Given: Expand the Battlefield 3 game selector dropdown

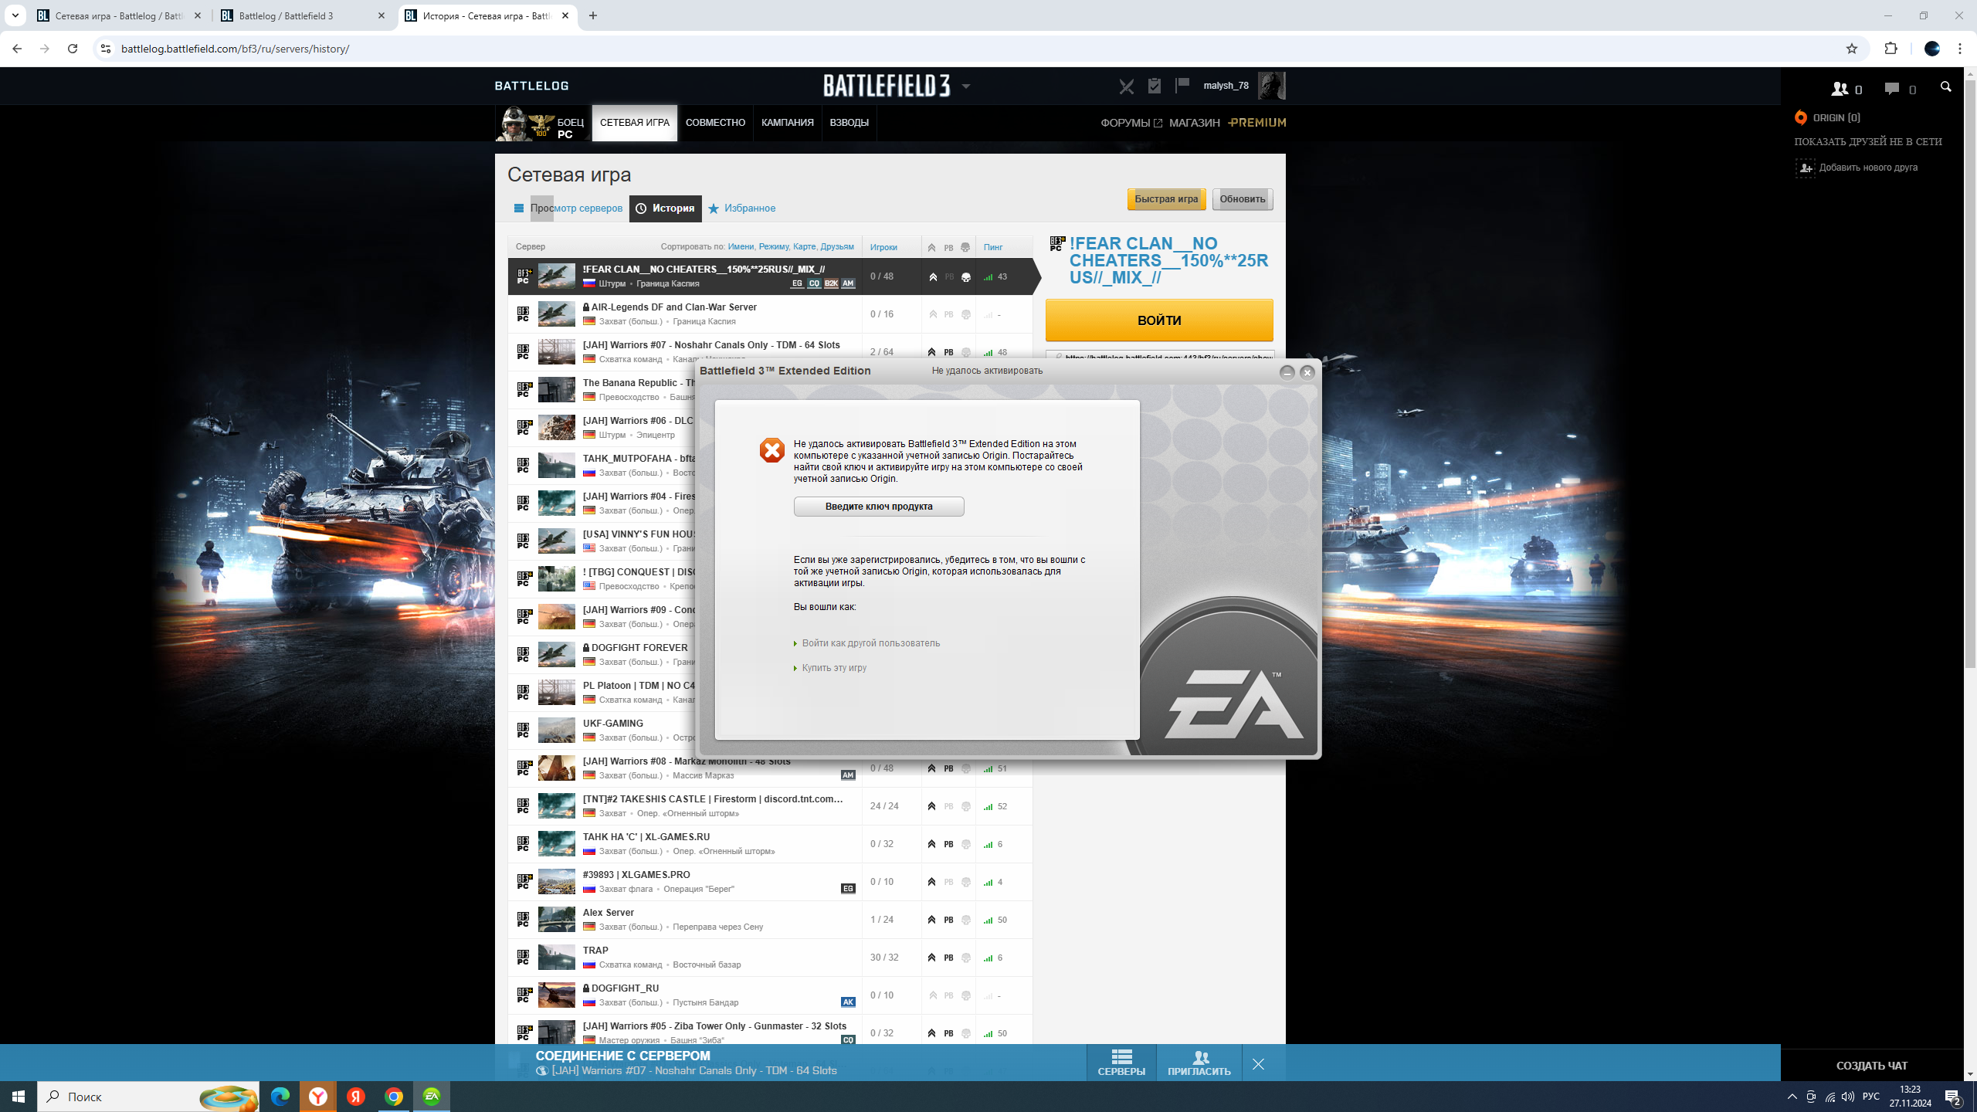Looking at the screenshot, I should pos(965,86).
